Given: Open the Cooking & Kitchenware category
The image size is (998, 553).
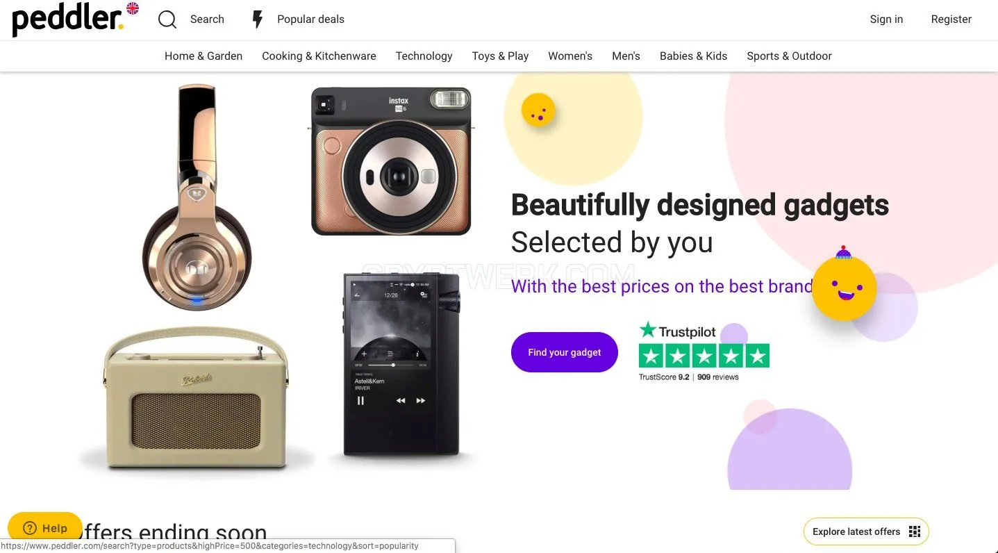Looking at the screenshot, I should [319, 56].
